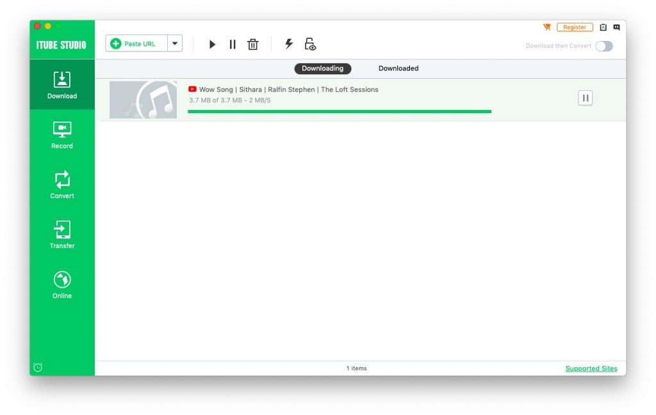
Task: Pause all downloads from the toolbar
Action: click(x=233, y=44)
